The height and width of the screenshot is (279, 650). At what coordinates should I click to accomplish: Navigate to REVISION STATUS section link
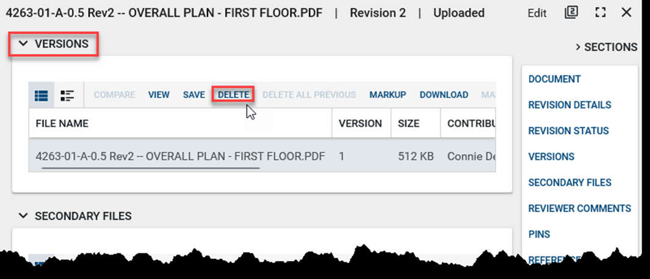pos(568,131)
